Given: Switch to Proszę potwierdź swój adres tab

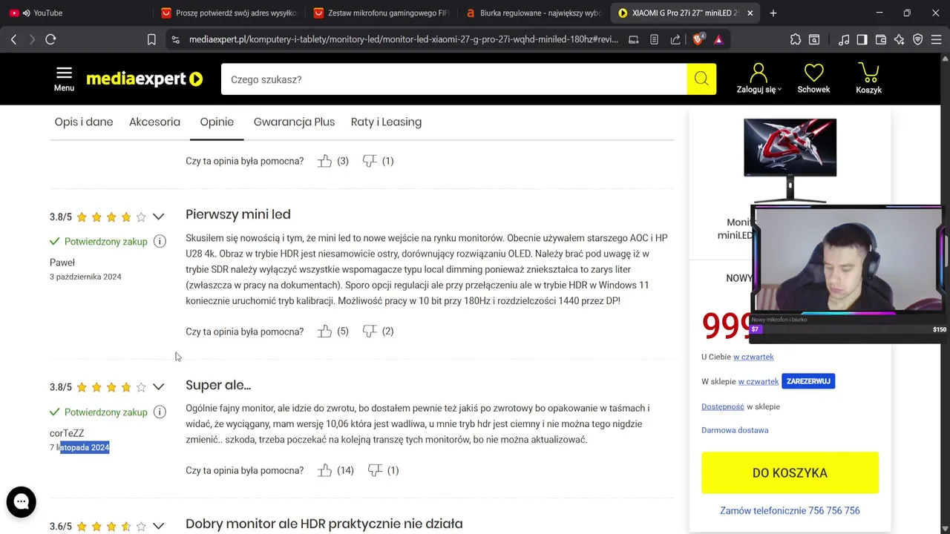Looking at the screenshot, I should pos(229,13).
